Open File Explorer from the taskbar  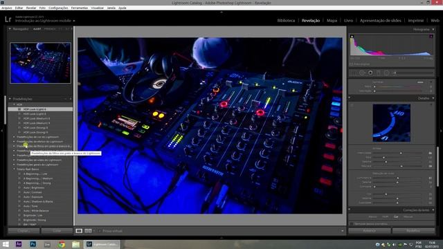pos(75,244)
